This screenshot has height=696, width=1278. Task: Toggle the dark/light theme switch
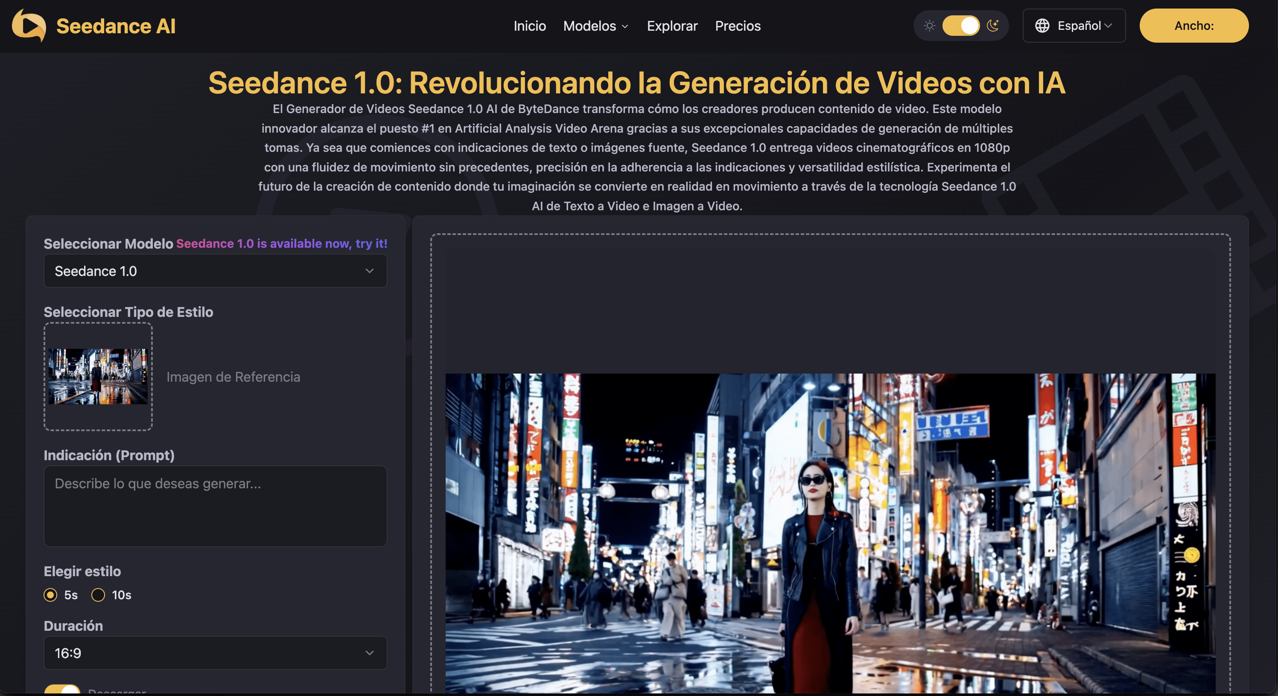click(961, 26)
